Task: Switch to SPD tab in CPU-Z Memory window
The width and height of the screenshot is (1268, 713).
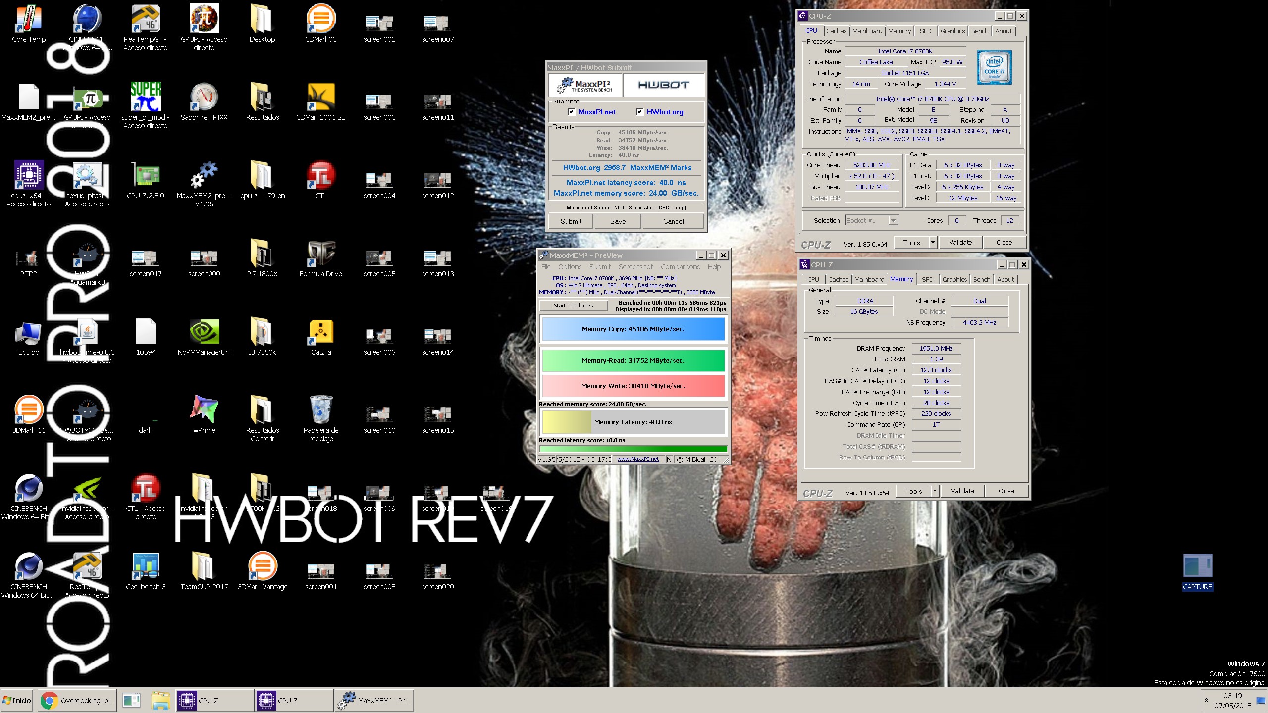Action: point(928,279)
